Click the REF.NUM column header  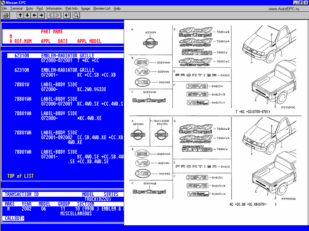tap(23, 41)
